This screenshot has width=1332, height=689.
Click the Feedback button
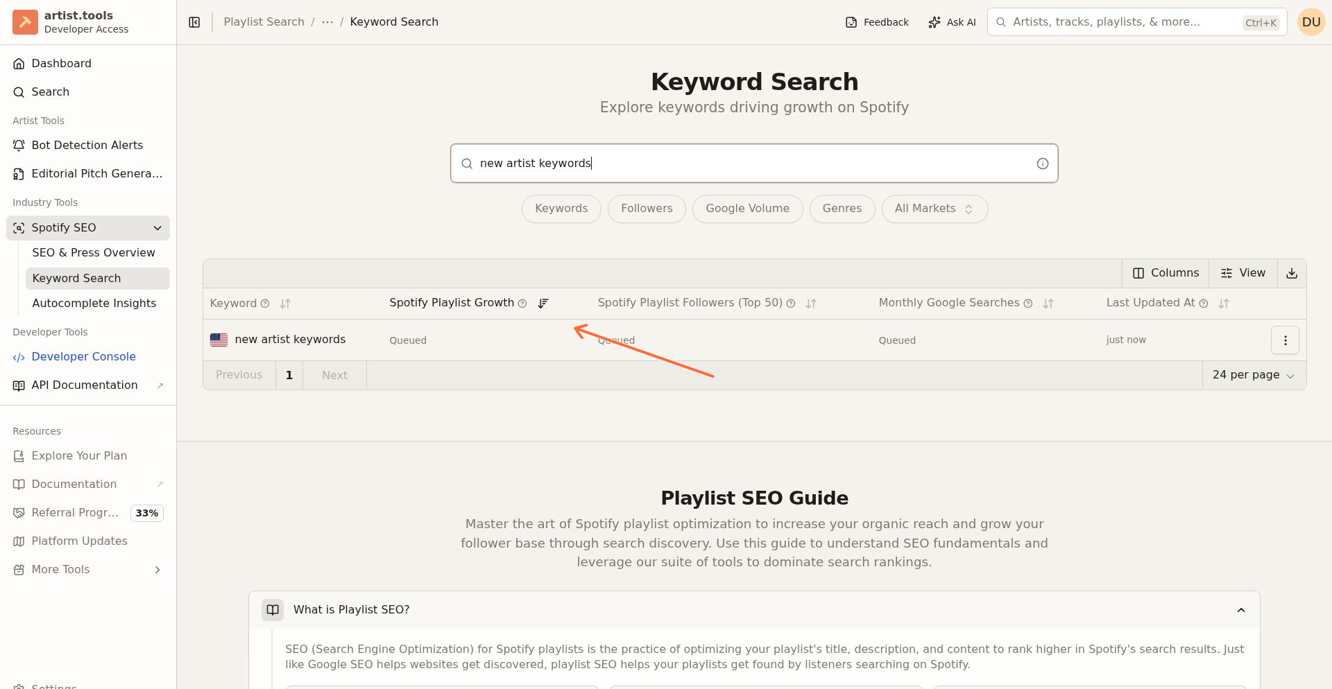coord(876,21)
